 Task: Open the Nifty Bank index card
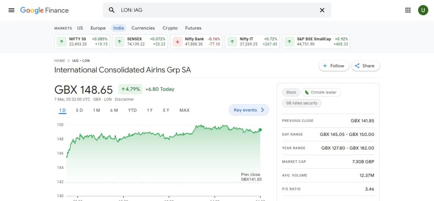[196, 42]
